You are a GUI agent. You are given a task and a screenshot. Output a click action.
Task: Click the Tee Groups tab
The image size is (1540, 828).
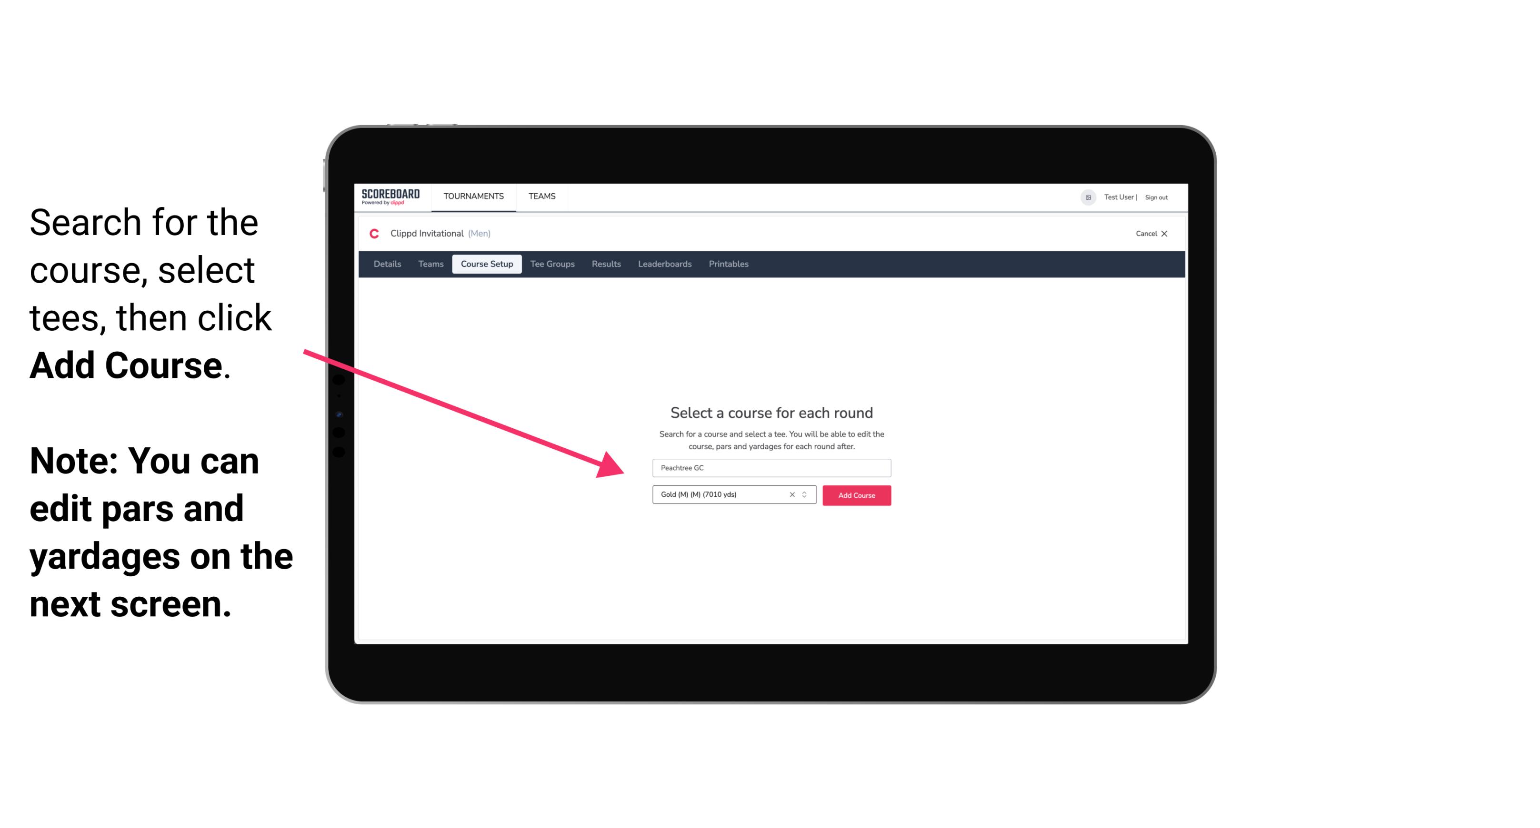[551, 264]
